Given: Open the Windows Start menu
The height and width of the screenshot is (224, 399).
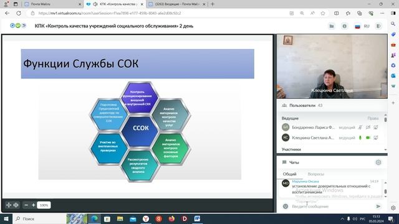Looking at the screenshot, I should (x=6, y=218).
